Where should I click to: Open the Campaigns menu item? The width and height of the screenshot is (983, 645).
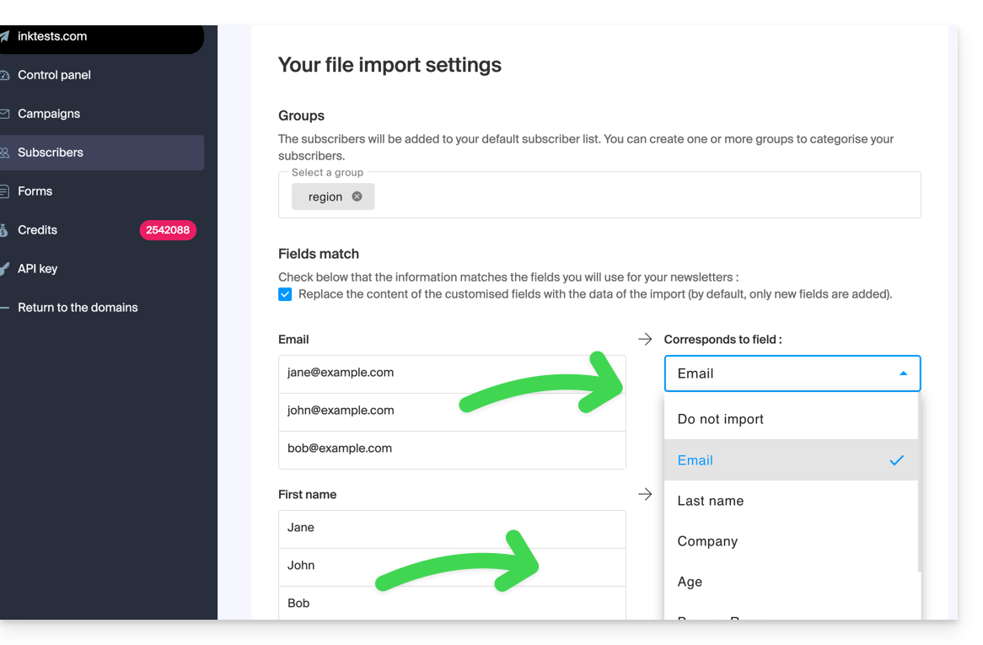pyautogui.click(x=49, y=114)
